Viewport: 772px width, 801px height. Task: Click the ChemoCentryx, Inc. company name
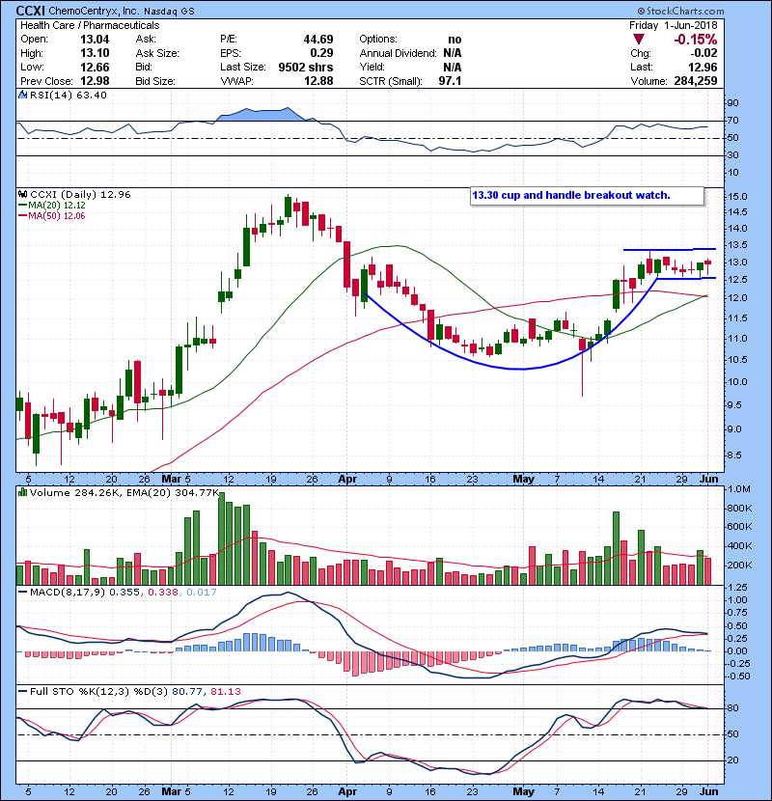pos(94,12)
